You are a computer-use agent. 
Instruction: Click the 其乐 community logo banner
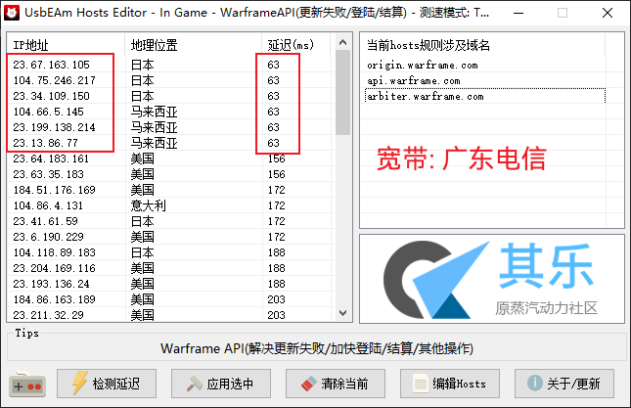pos(491,278)
